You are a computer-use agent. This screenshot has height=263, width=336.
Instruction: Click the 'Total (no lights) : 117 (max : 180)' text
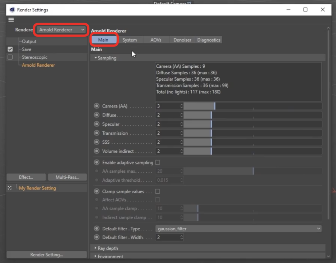[188, 92]
